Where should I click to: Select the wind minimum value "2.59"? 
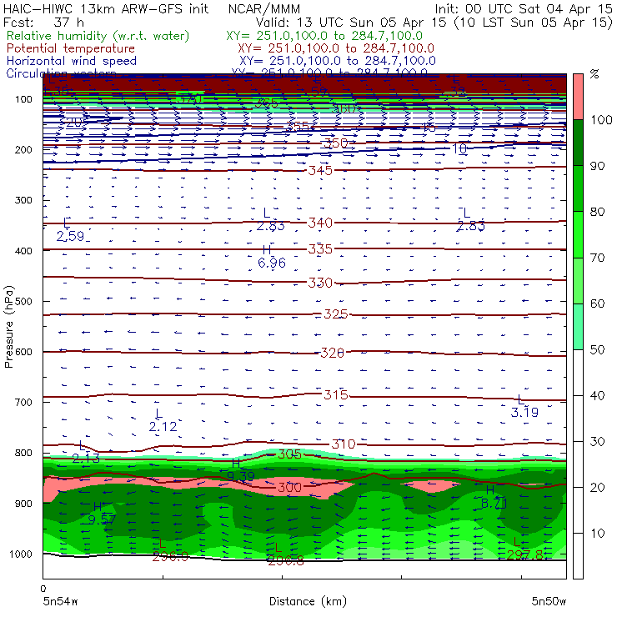[70, 236]
